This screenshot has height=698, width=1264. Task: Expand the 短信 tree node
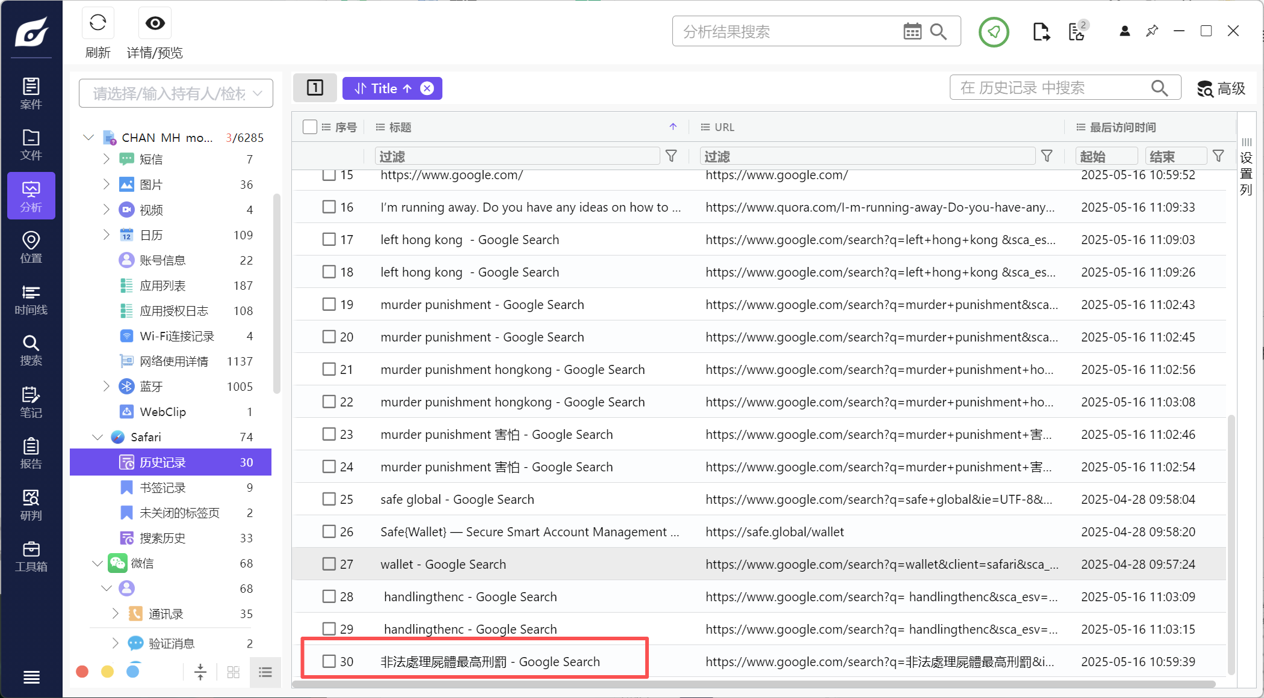click(106, 159)
